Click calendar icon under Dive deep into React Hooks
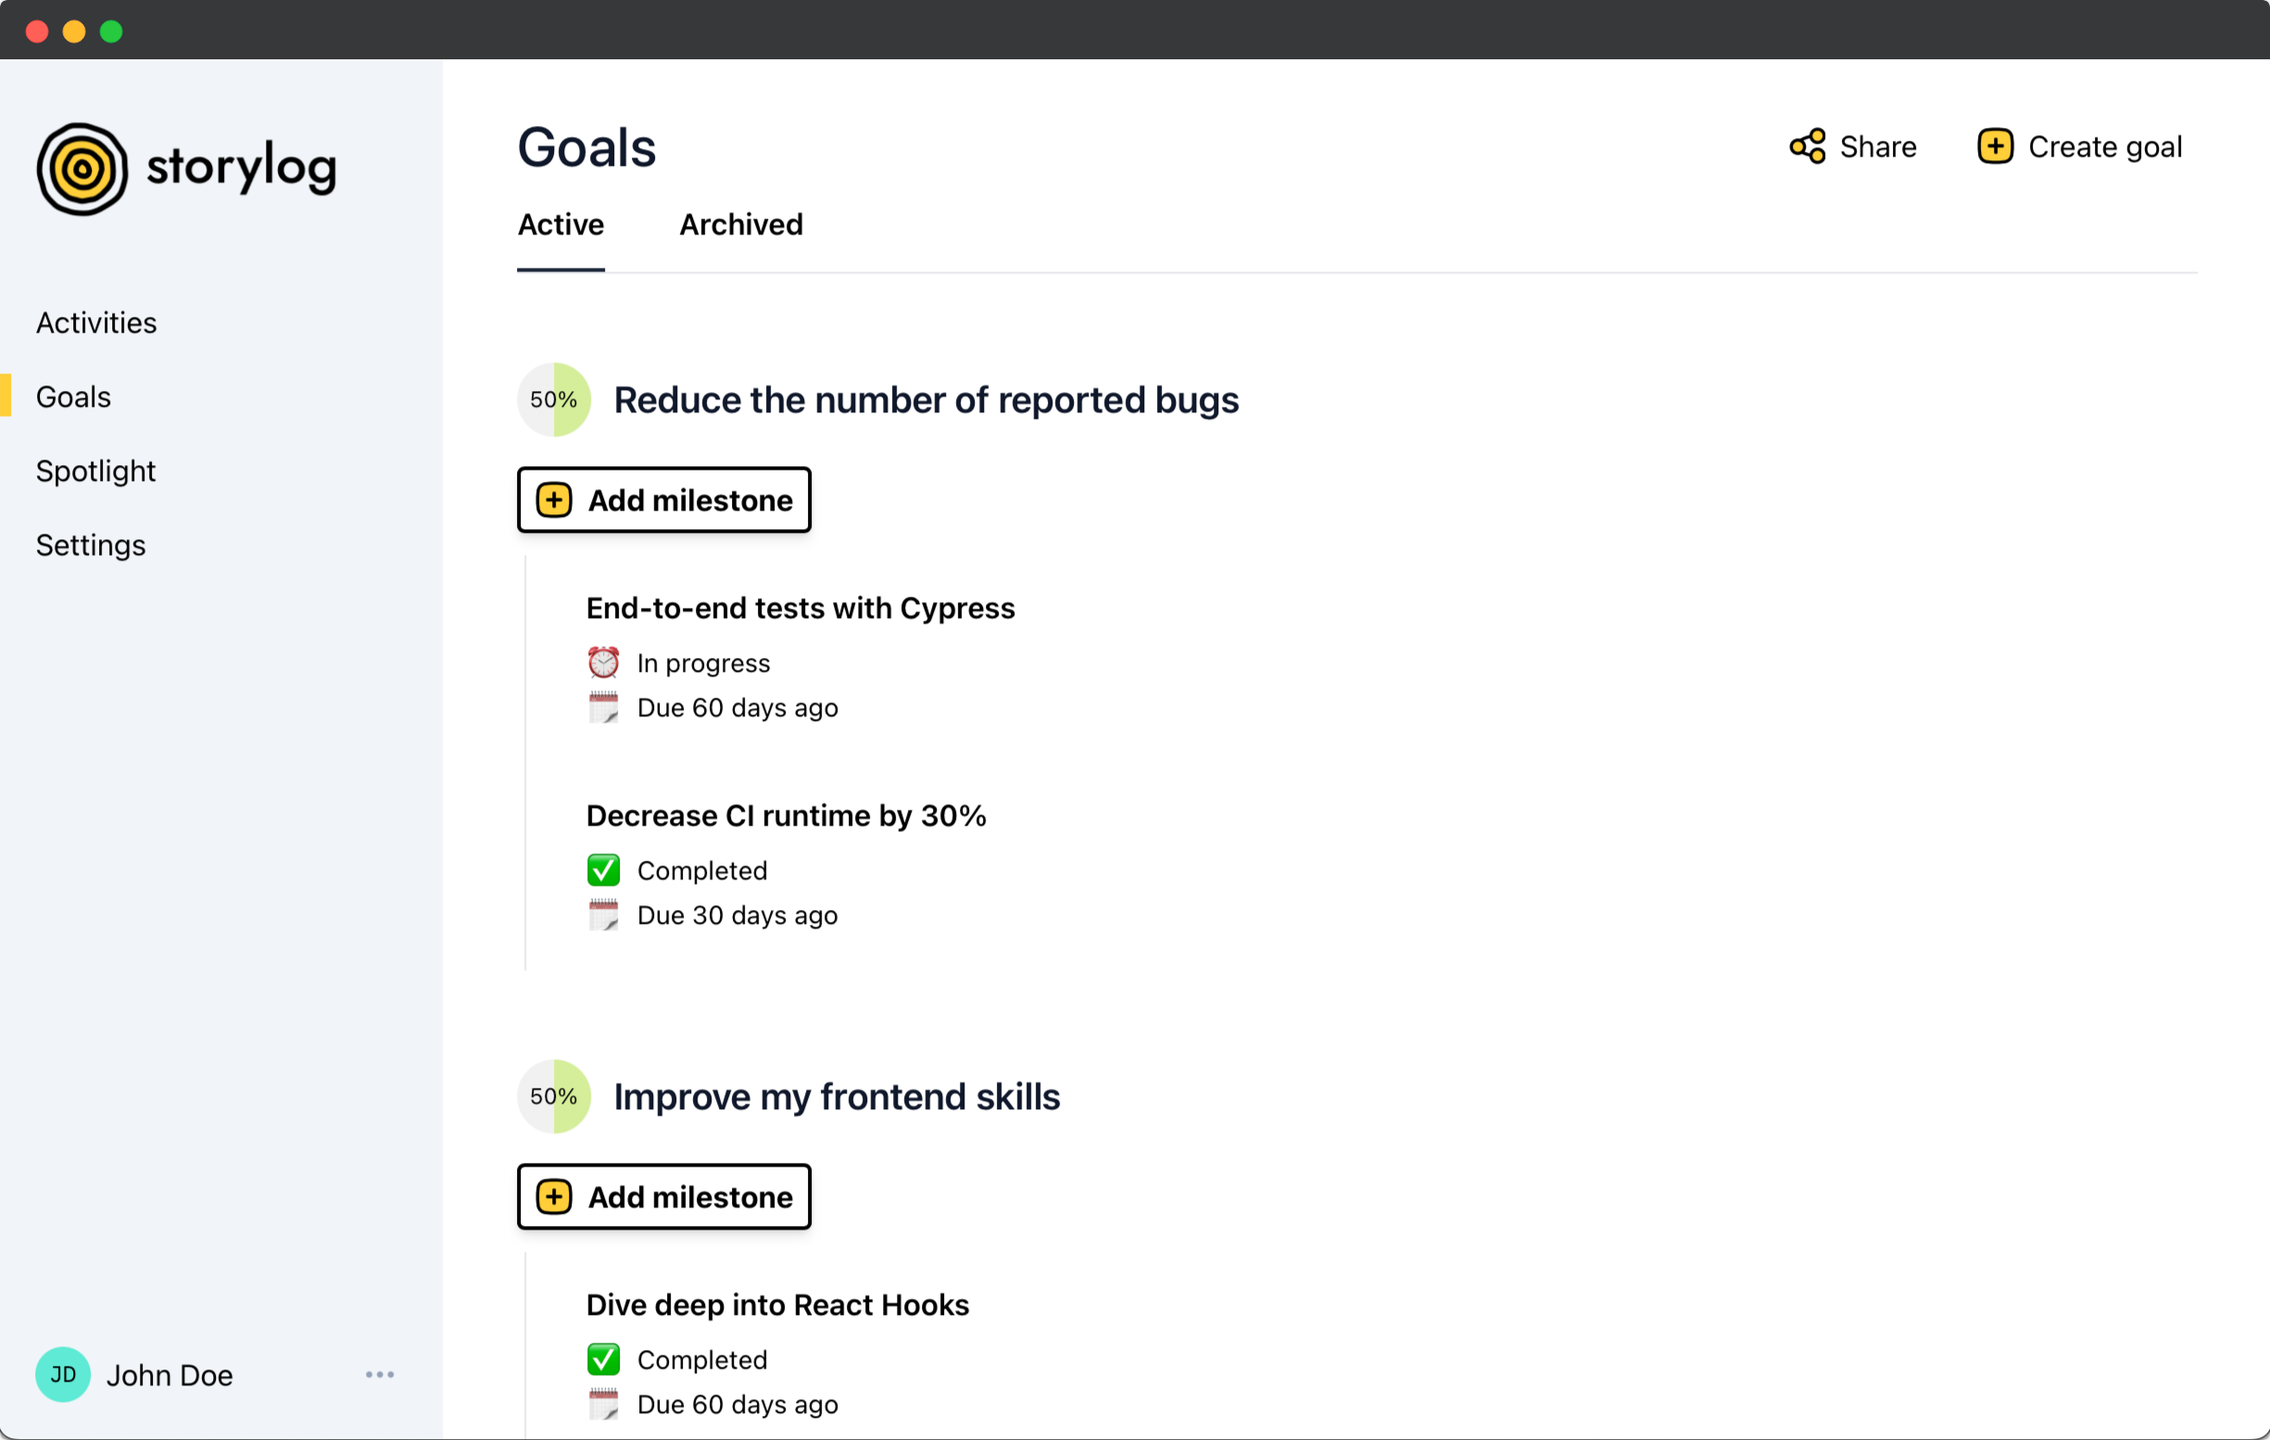This screenshot has width=2270, height=1440. pyautogui.click(x=603, y=1404)
